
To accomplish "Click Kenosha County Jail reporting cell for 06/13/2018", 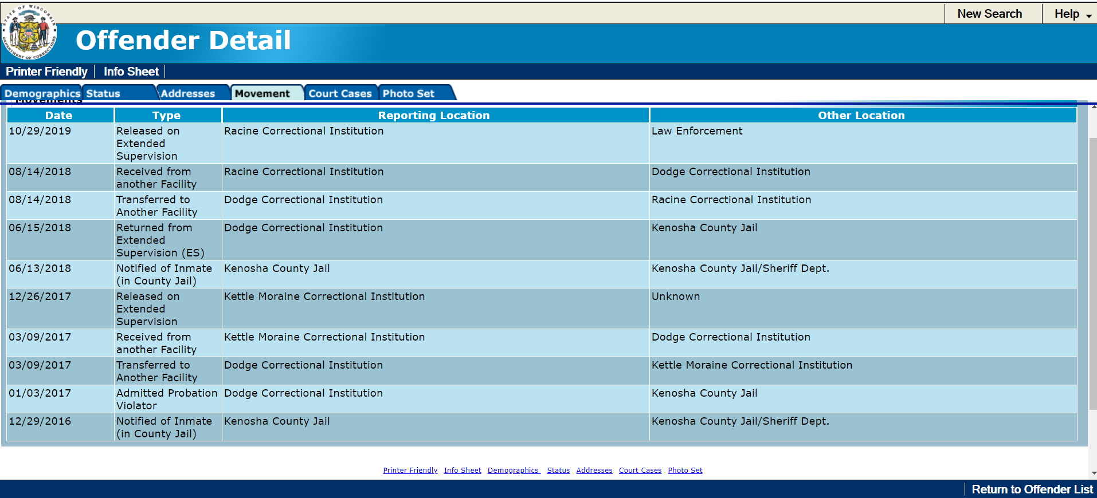I will [436, 275].
